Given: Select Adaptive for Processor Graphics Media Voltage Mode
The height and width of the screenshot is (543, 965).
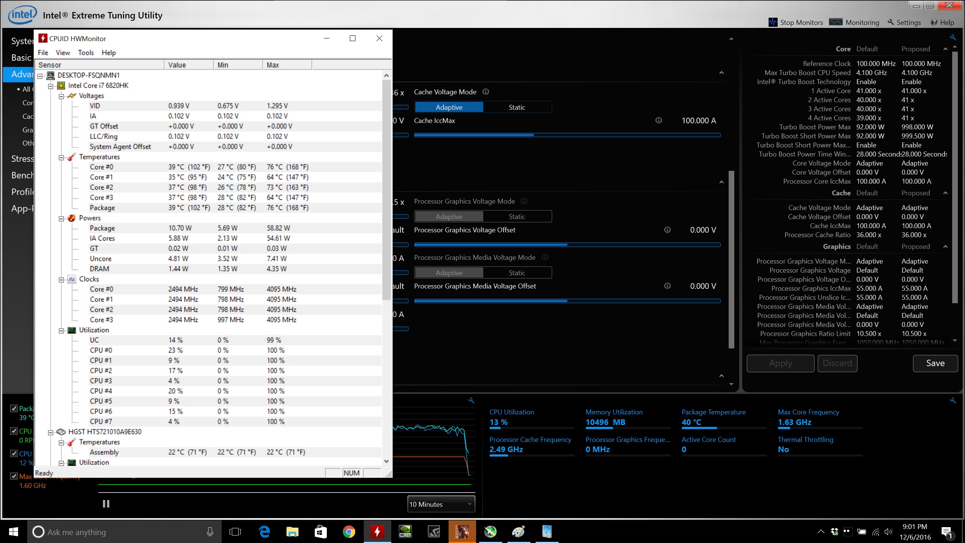Looking at the screenshot, I should [x=449, y=273].
